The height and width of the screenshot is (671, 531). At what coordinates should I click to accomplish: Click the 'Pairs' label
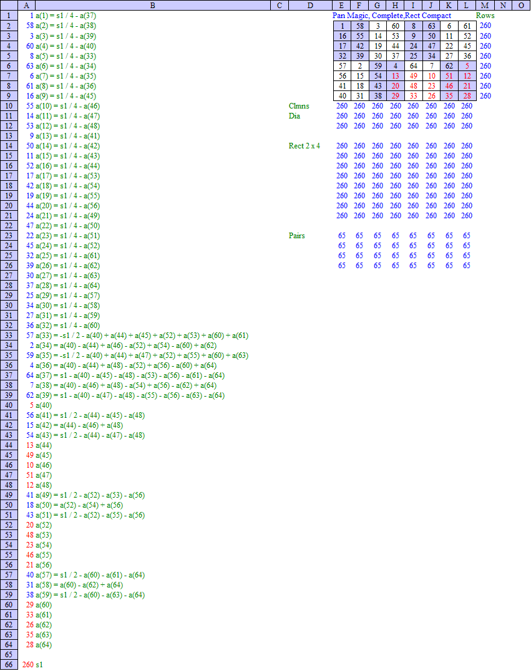coord(297,236)
